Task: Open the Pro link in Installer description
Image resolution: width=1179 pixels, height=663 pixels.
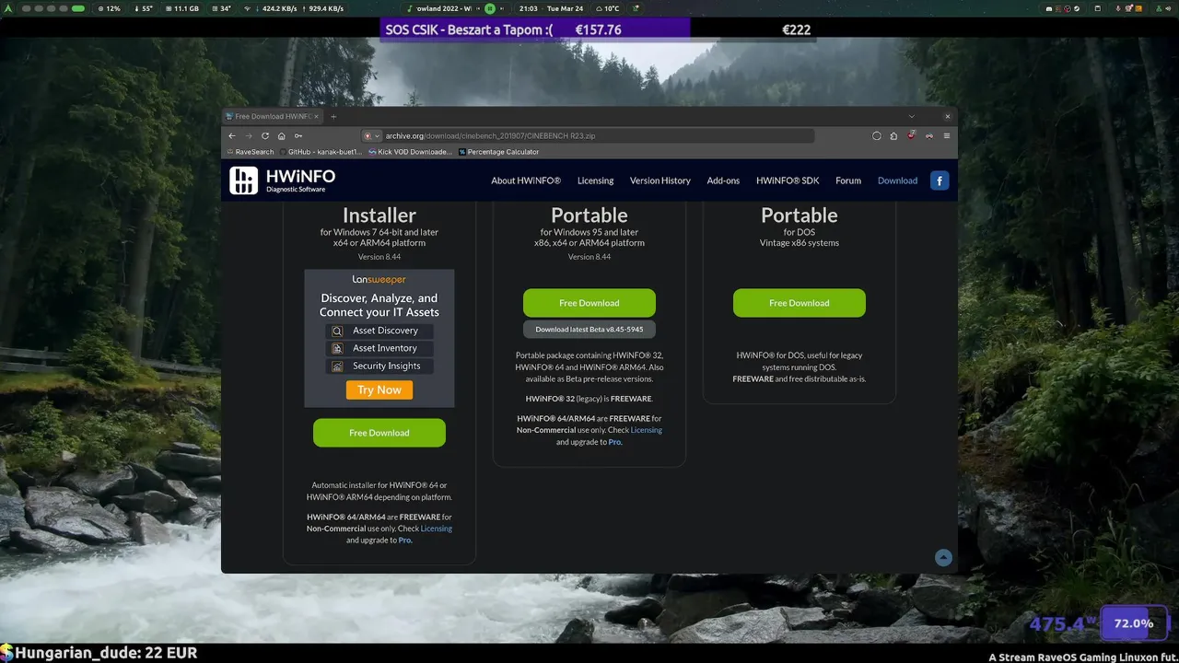Action: (405, 541)
